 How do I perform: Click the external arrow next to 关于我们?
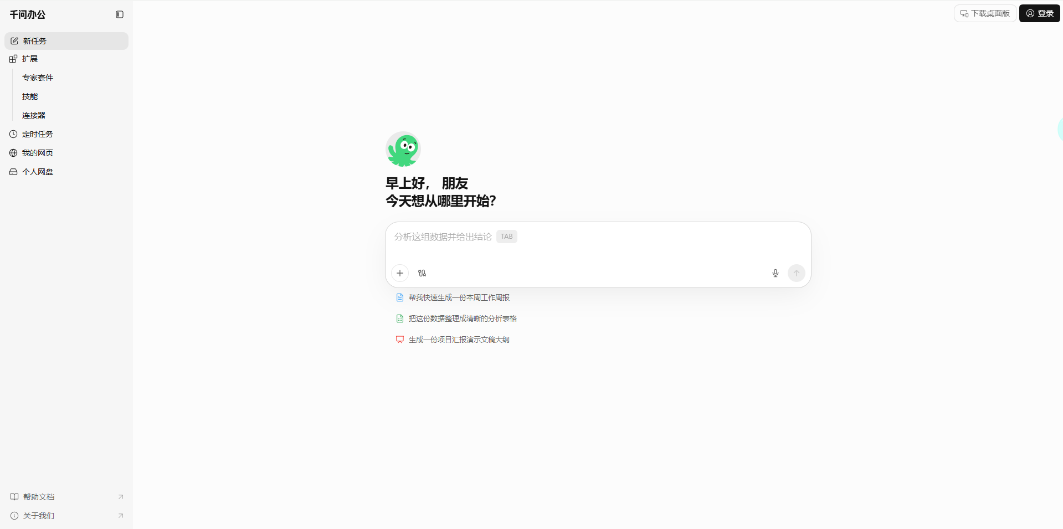[121, 516]
